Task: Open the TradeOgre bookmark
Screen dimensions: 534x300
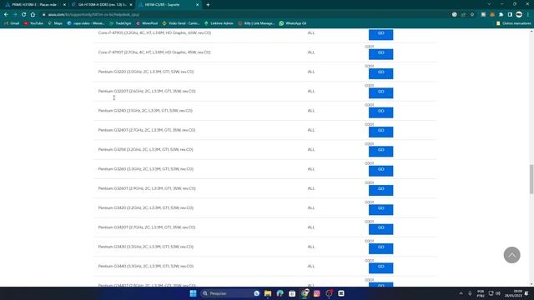Action: click(120, 23)
